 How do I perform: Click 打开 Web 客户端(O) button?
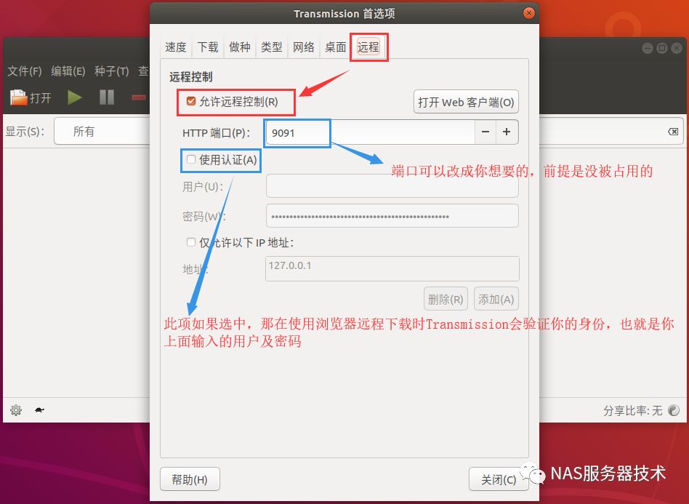click(x=466, y=102)
